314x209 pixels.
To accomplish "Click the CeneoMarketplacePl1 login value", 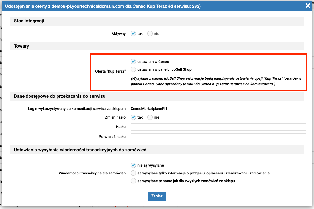I will (x=149, y=109).
